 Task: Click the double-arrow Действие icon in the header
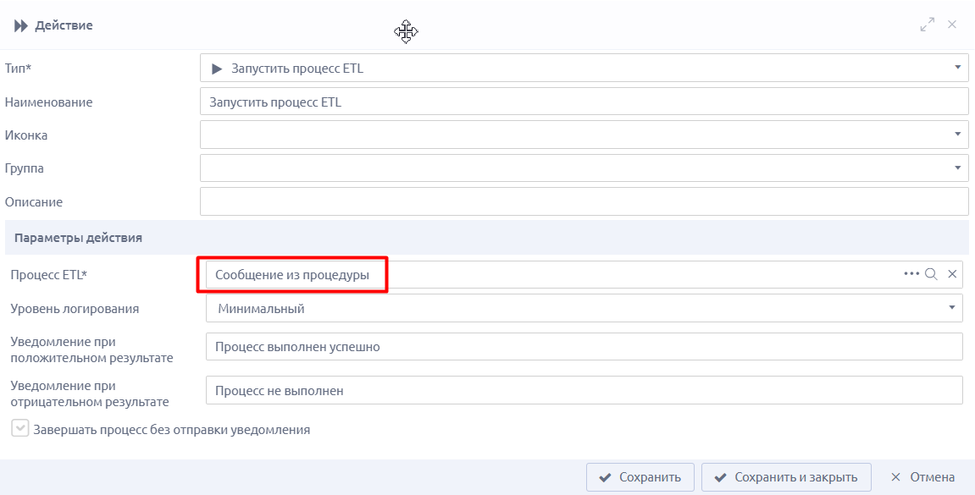click(21, 26)
